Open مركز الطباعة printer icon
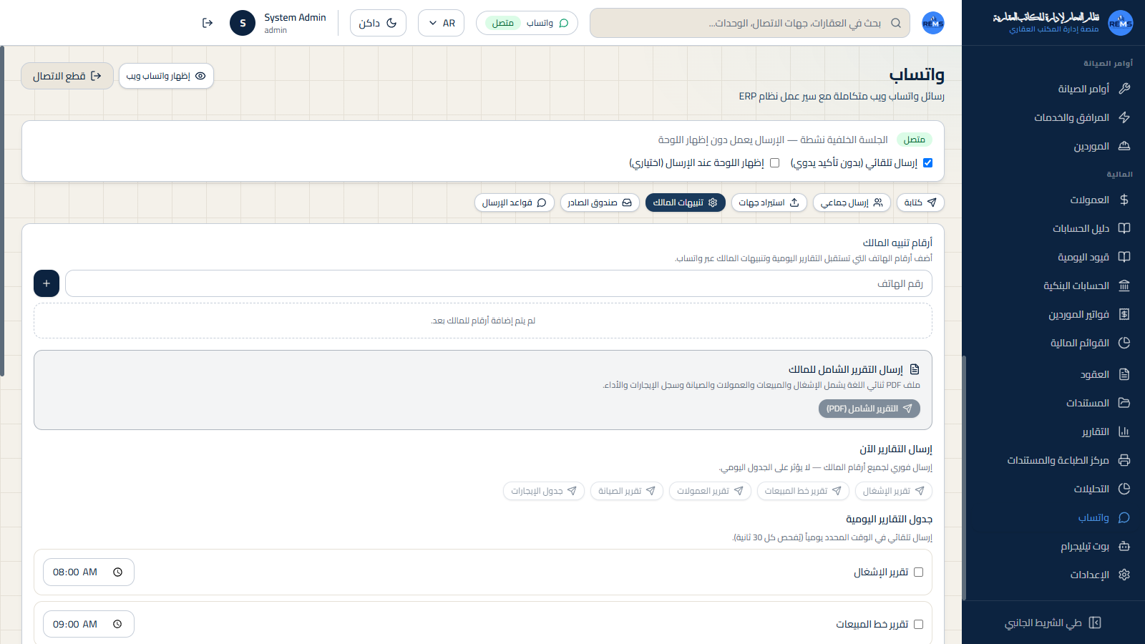The height and width of the screenshot is (644, 1145). pos(1124,460)
